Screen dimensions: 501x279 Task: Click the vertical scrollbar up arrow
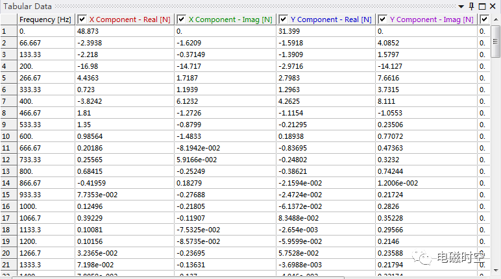(x=496, y=19)
